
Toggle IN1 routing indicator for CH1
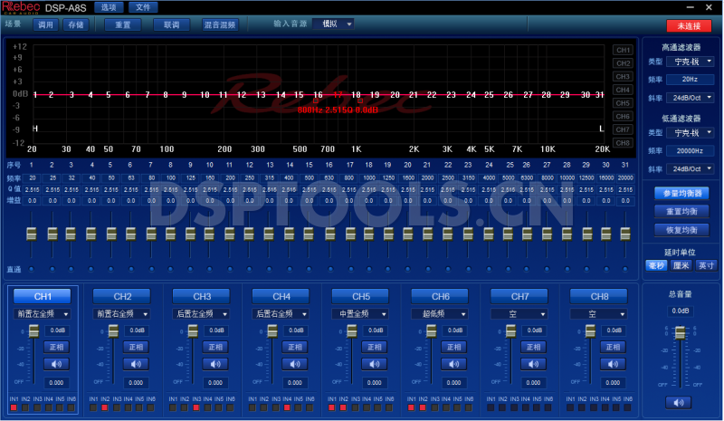pyautogui.click(x=14, y=407)
